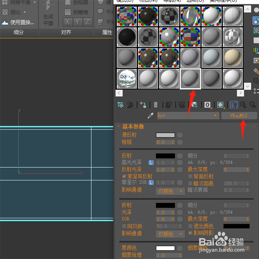Click the Backlight icon in side toolbar
259x259 pixels.
[x=256, y=21]
